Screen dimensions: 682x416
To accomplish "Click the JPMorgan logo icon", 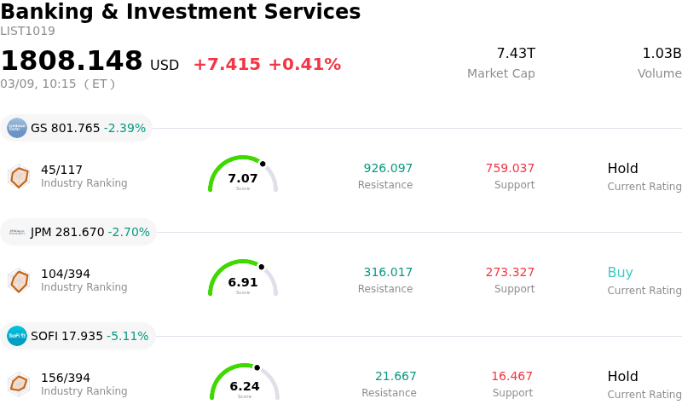I will point(17,232).
